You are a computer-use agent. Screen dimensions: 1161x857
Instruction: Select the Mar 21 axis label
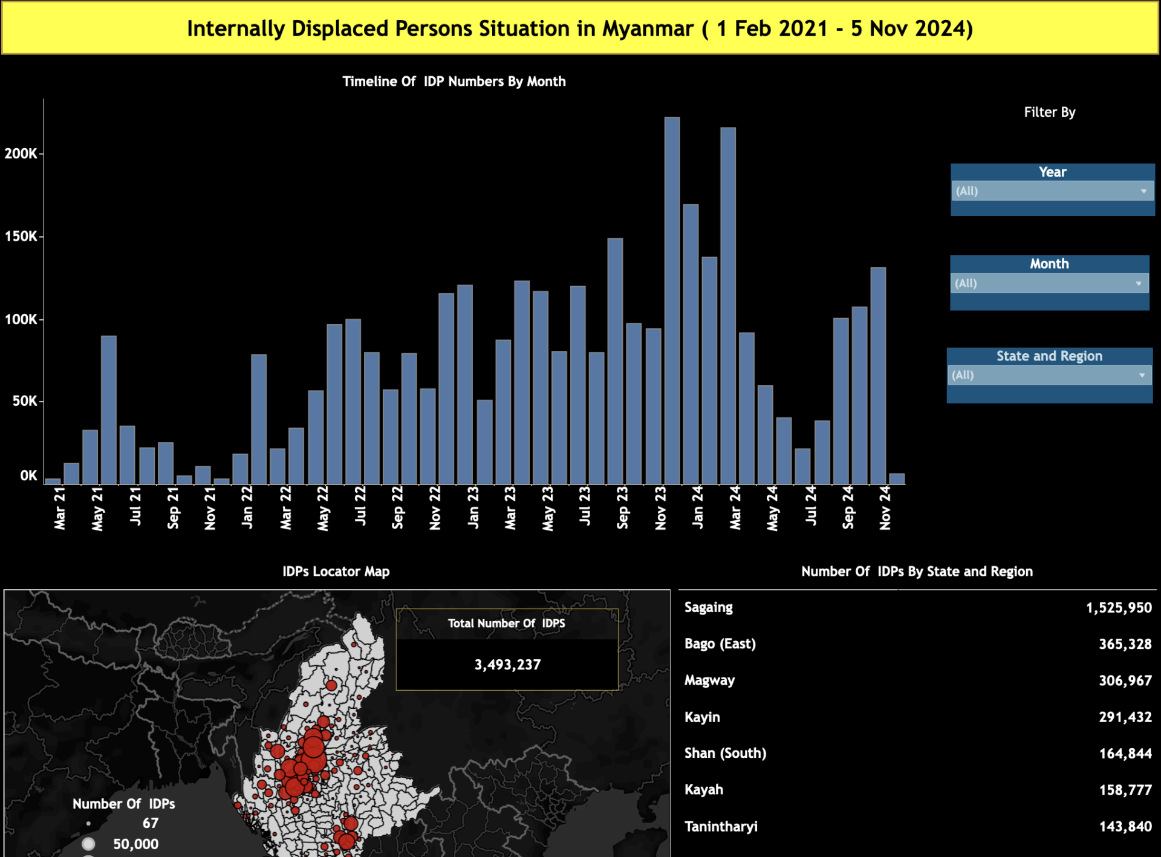coord(60,510)
